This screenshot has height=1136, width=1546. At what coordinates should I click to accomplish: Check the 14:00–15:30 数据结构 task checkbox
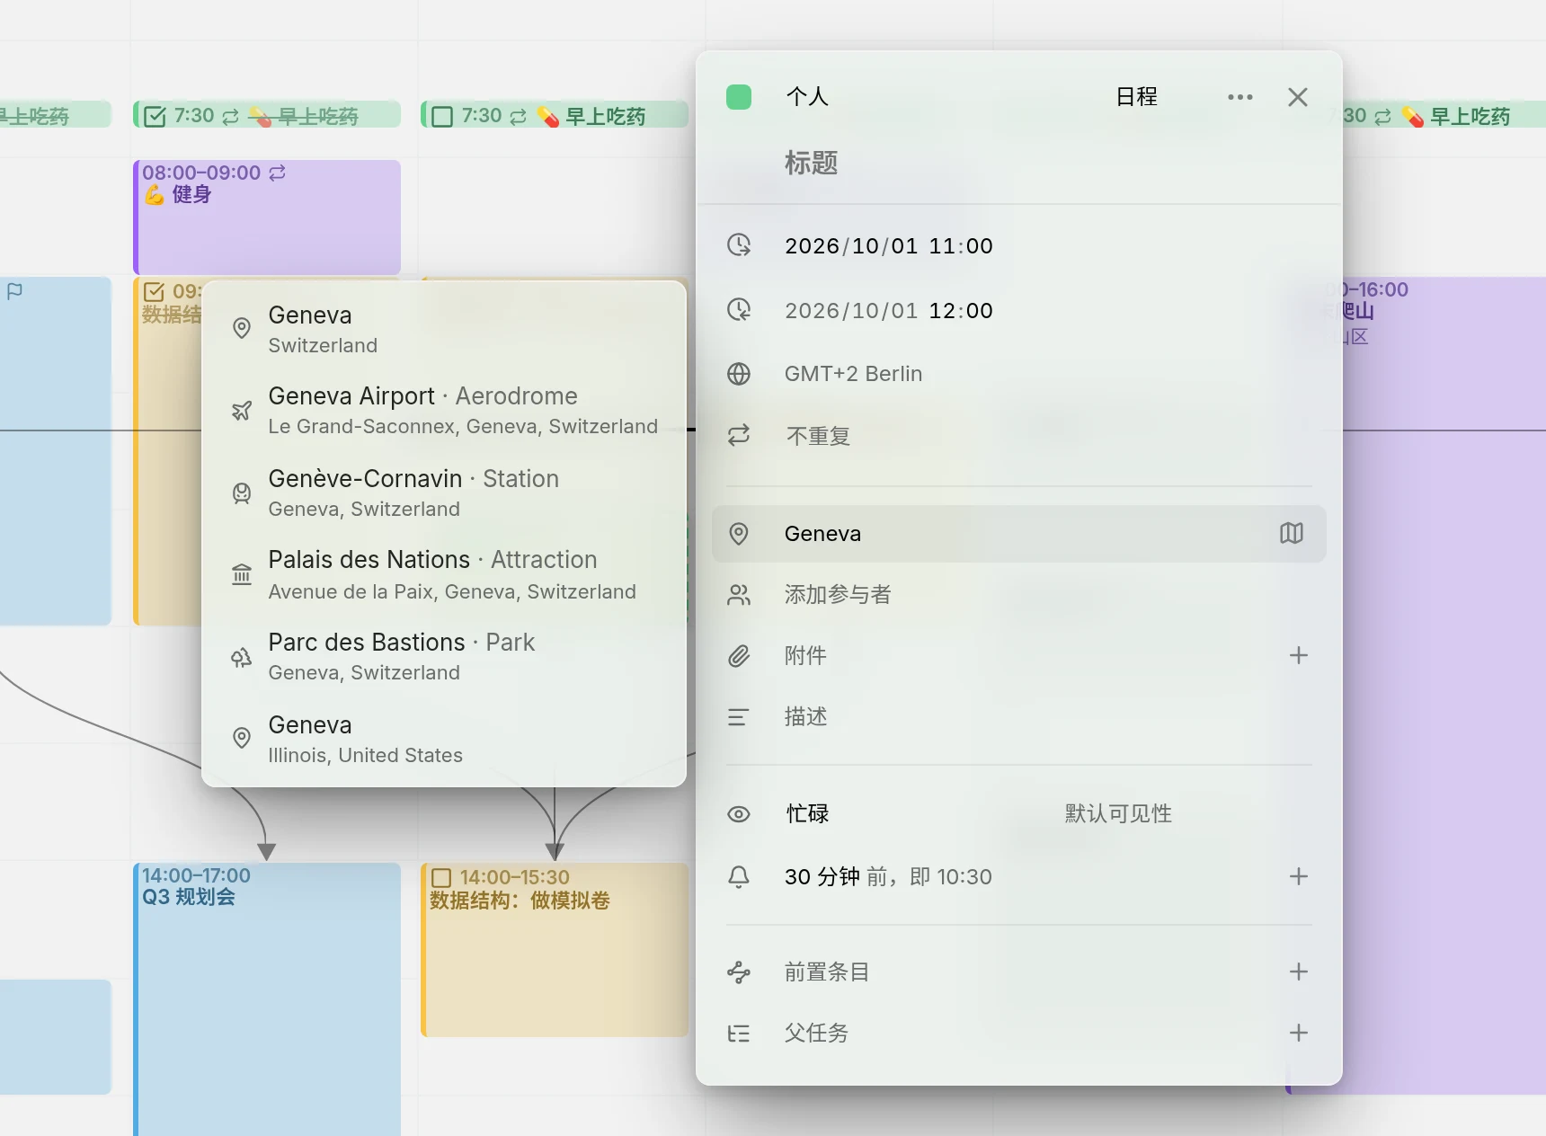pos(441,877)
